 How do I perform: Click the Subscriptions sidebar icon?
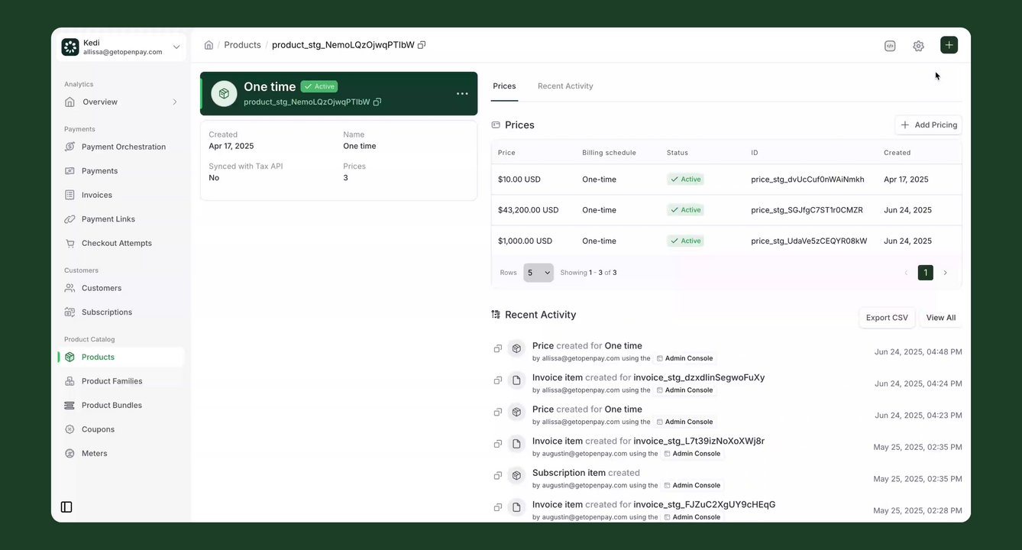coord(70,312)
